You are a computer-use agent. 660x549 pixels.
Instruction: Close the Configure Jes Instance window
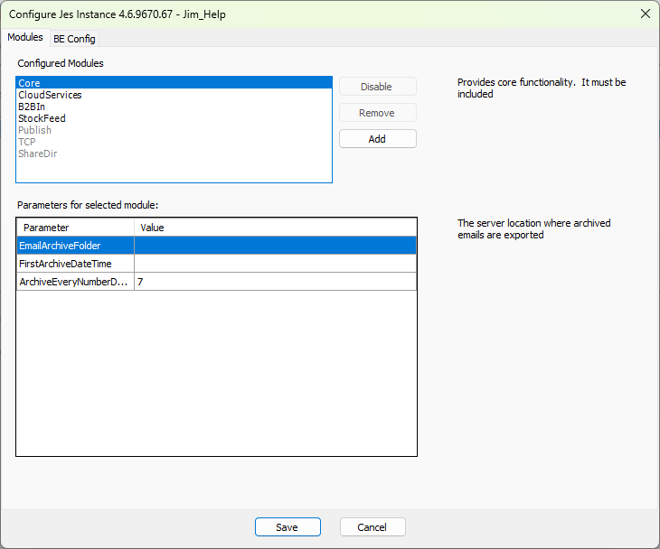coord(646,14)
